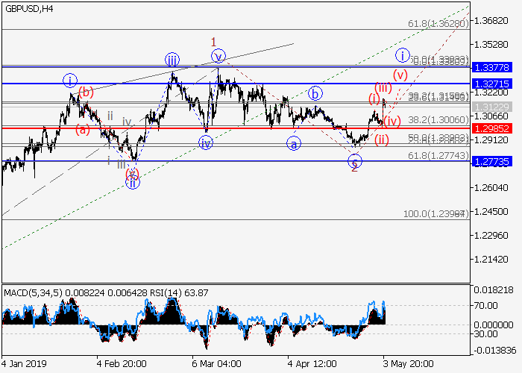Select the red wave 2 label
The width and height of the screenshot is (522, 373).
coord(354,168)
